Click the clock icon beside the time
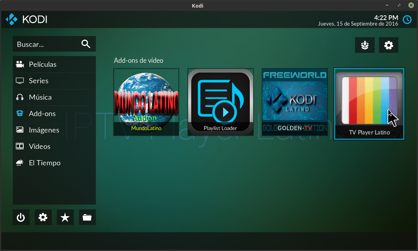The image size is (418, 251). point(407,20)
